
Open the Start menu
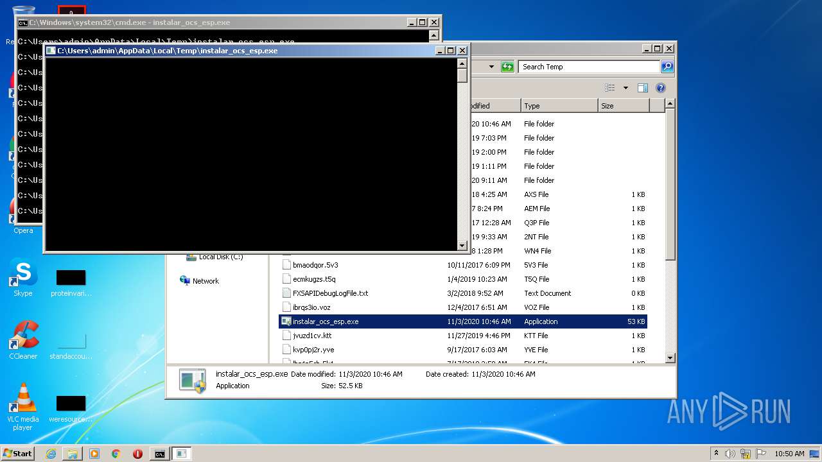pos(17,453)
